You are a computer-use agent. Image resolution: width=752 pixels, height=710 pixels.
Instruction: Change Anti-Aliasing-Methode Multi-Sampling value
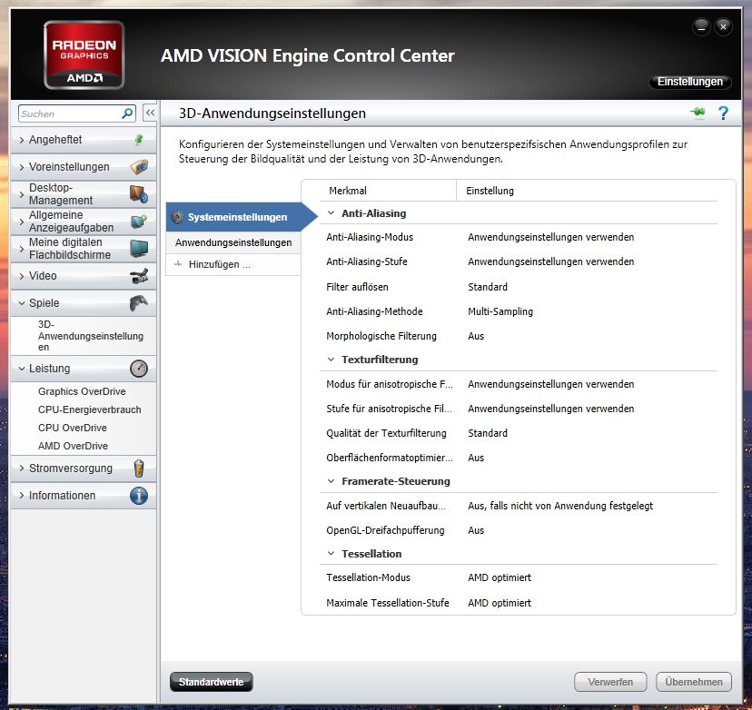pos(500,311)
